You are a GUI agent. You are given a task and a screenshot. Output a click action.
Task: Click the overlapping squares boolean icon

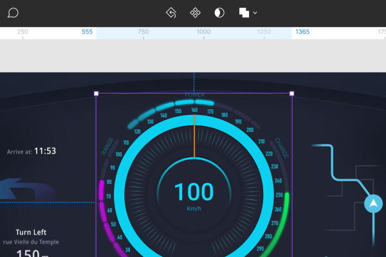244,13
